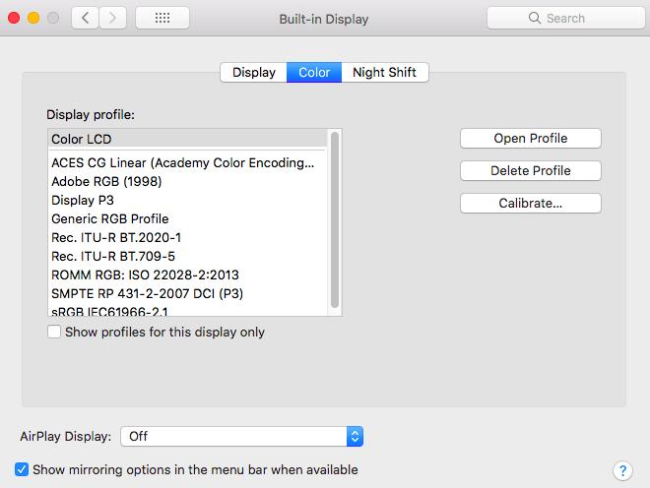Enable Show profiles for this display only

(54, 333)
